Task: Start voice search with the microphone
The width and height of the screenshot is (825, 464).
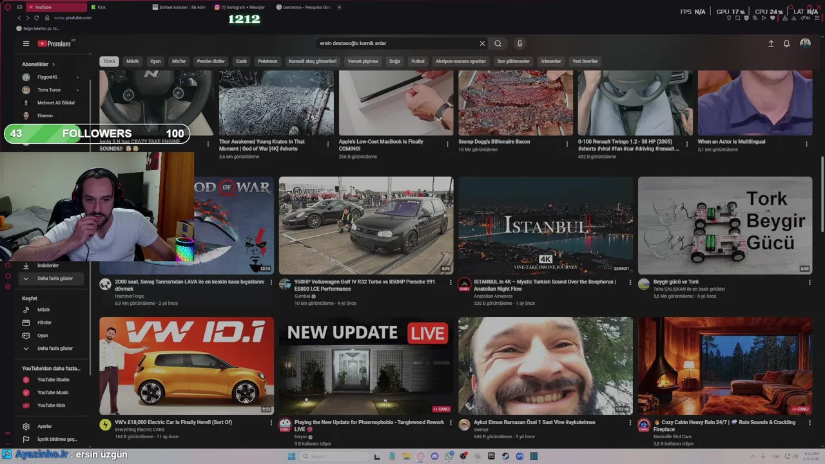Action: point(519,43)
